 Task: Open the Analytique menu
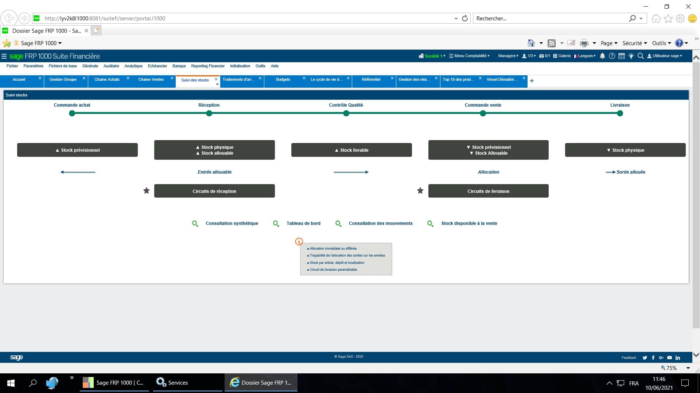point(133,66)
